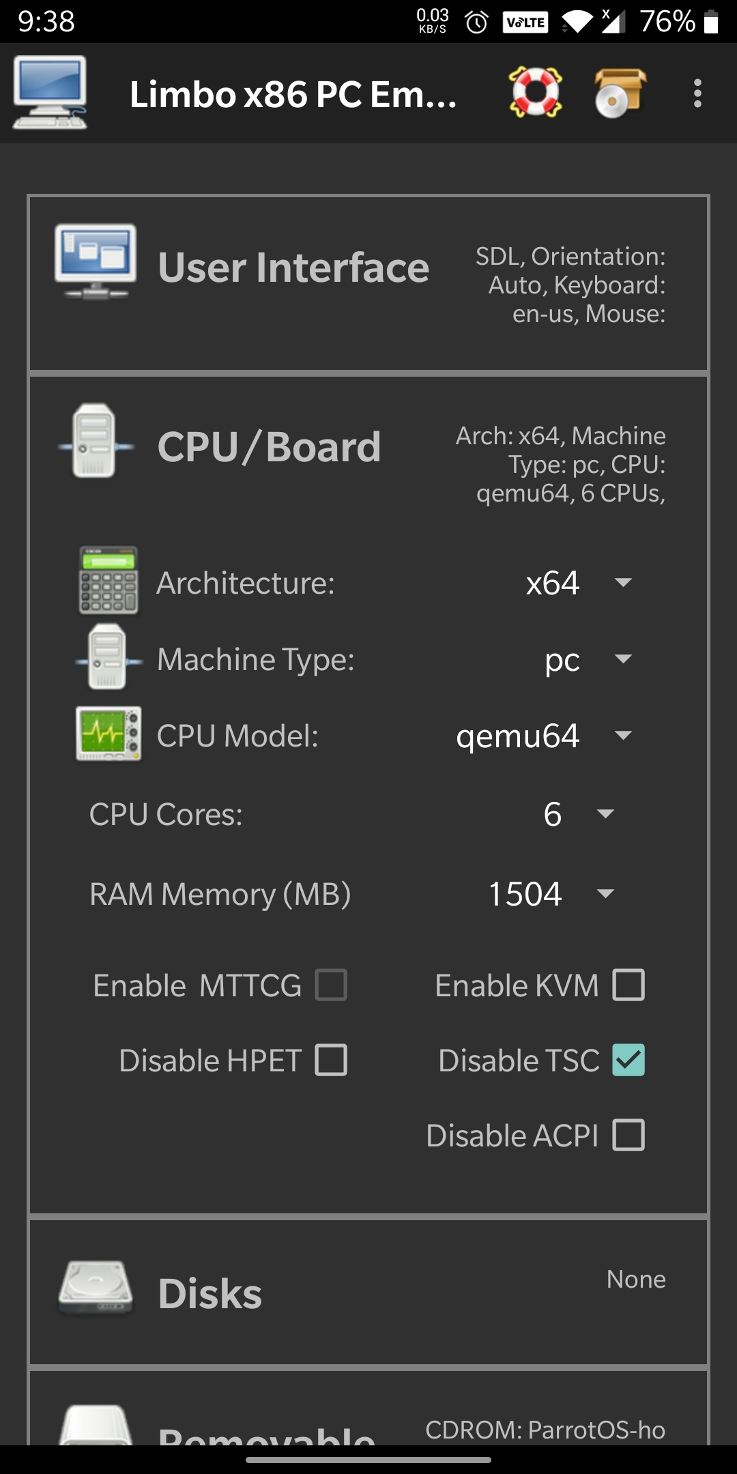The image size is (737, 1474).
Task: Expand the Disks section
Action: [210, 1294]
